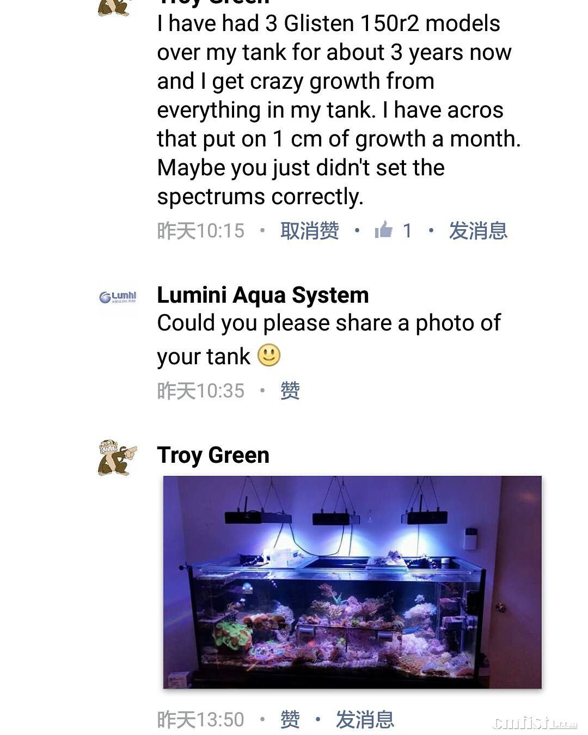Click 发消息 under the Glisten 150r2 comment
Screen dimensions: 588x735
(x=478, y=231)
